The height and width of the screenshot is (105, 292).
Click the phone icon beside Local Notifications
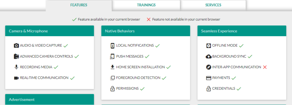coord(112,46)
